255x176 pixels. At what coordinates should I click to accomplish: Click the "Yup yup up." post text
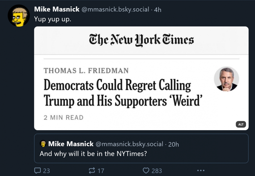(53, 19)
